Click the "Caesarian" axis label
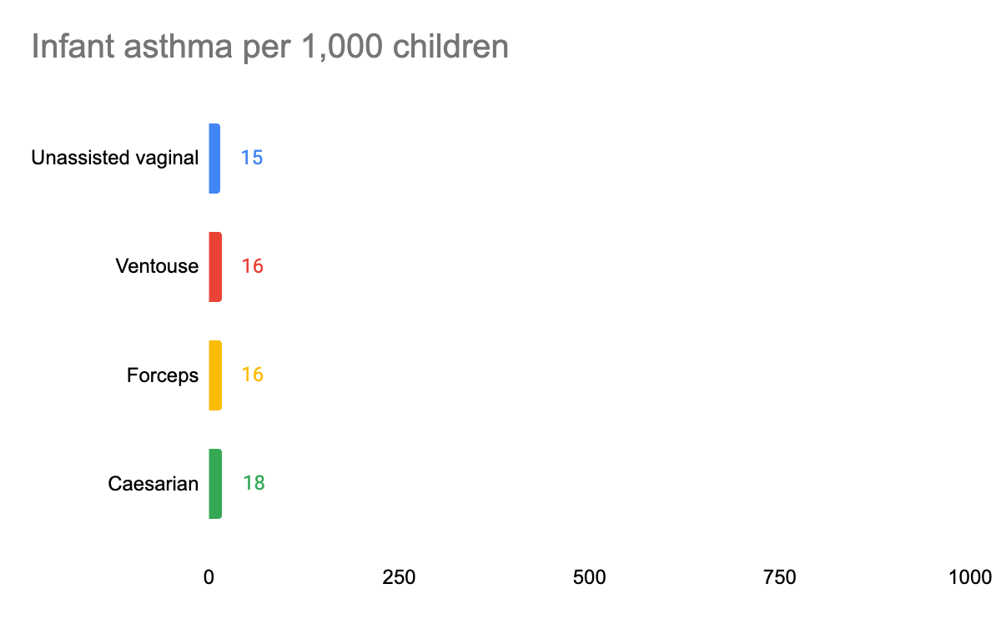Screen dimensions: 1001x619 coord(153,484)
